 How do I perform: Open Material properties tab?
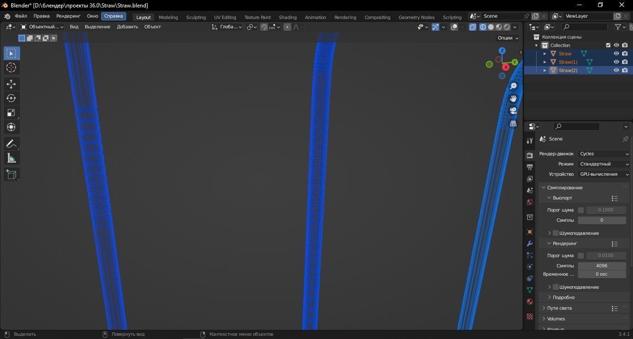(530, 301)
